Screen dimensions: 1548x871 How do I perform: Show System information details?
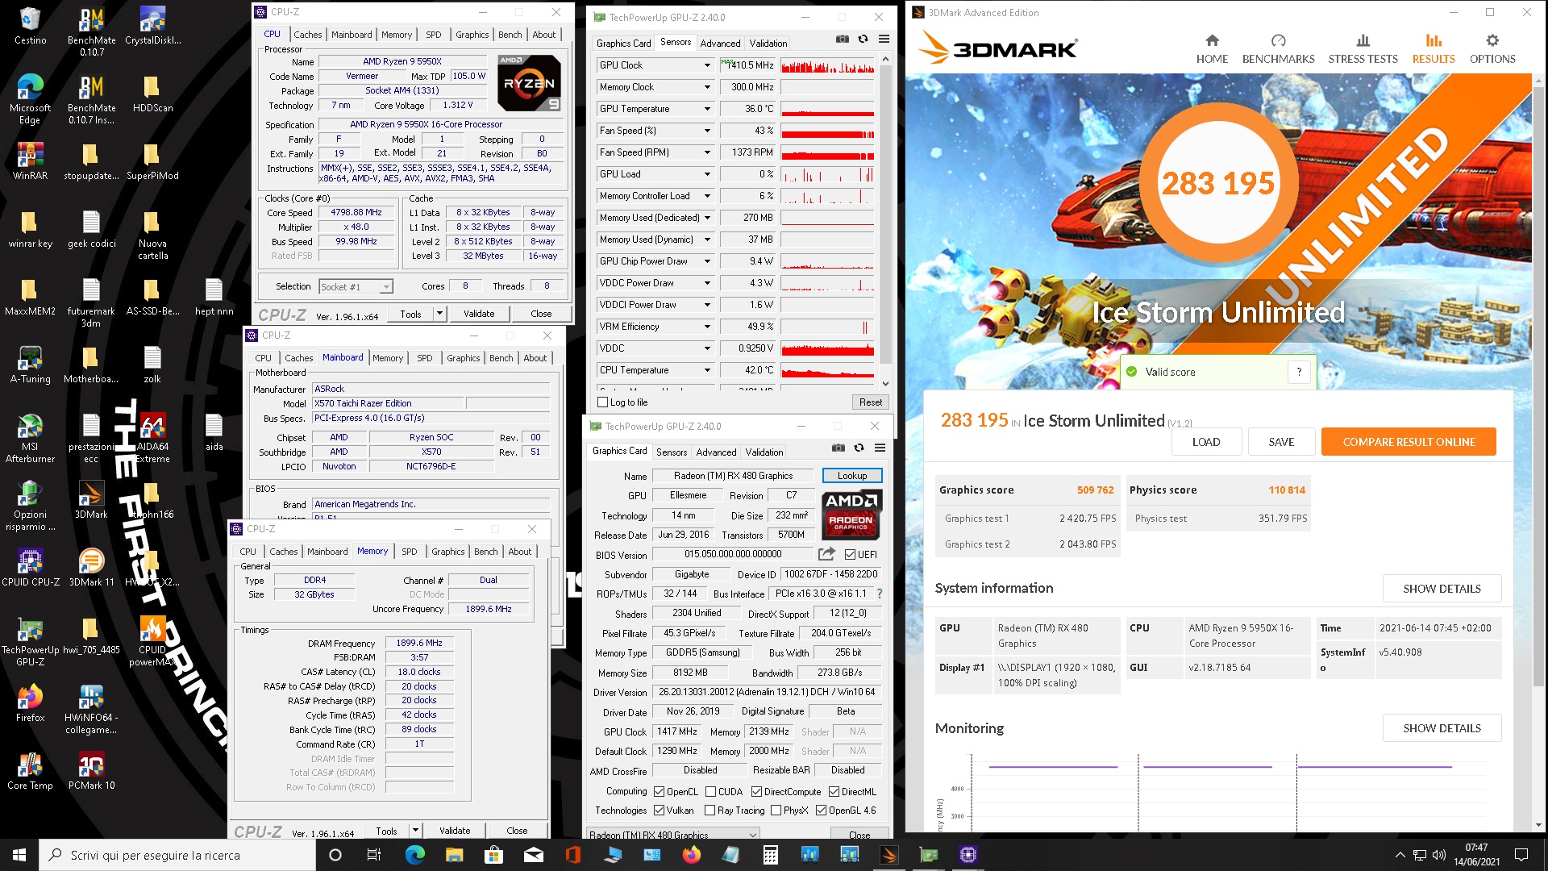[1442, 589]
